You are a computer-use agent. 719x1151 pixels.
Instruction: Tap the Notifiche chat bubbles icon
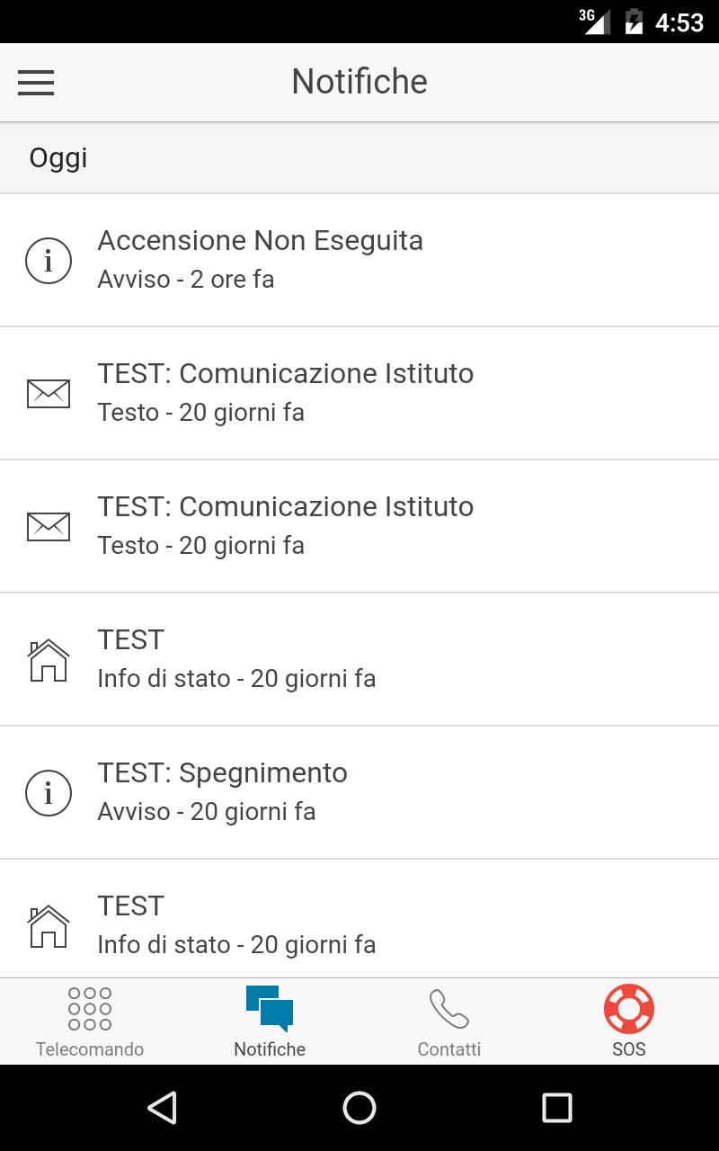[270, 1009]
